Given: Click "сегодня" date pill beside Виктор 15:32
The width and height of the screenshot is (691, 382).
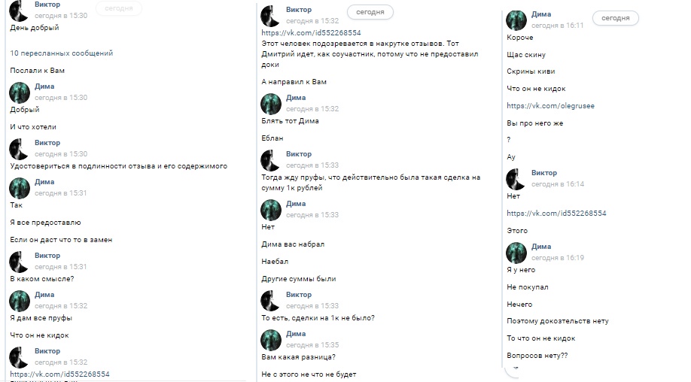Looking at the screenshot, I should point(370,12).
